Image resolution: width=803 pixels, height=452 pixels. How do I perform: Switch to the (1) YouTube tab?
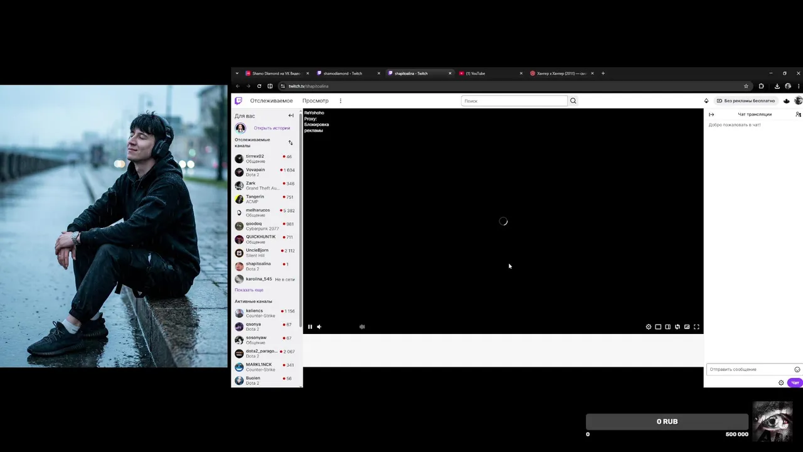(x=490, y=73)
